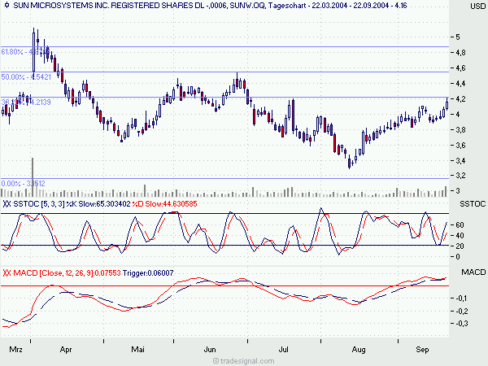Select the 50.00% - 4.5421 Fibonacci label
488x366 pixels.
(26, 77)
